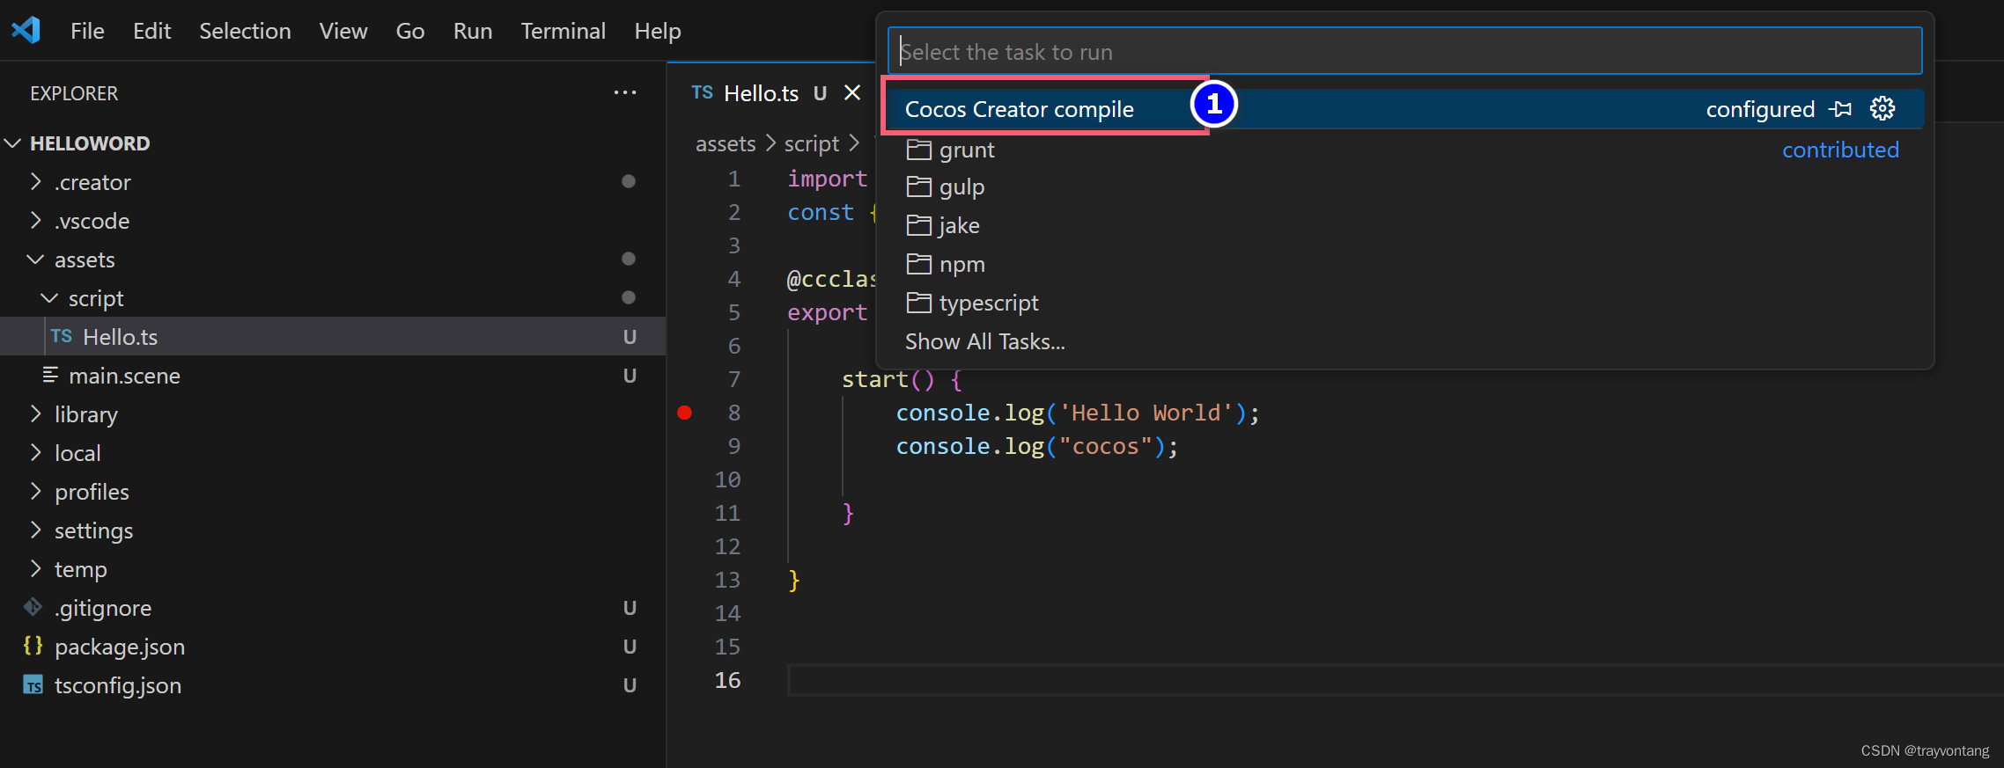2004x768 pixels.
Task: Pin the Cocos Creator compile task
Action: [x=1840, y=109]
